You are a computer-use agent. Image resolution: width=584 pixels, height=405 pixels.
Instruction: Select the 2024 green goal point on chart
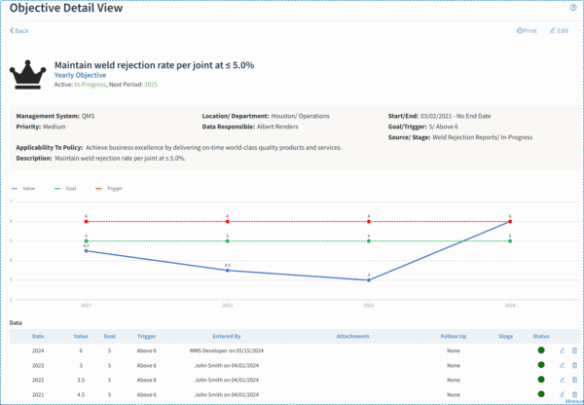pos(510,241)
